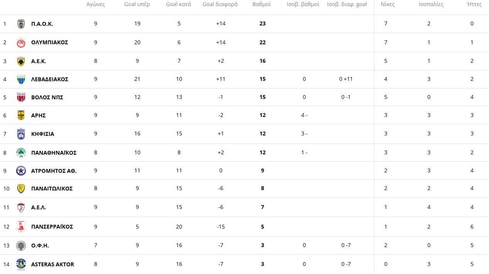This screenshot has height=274, width=489.
Task: Click the Ο.Φ.Η. circular team logo
Action: [x=21, y=246]
